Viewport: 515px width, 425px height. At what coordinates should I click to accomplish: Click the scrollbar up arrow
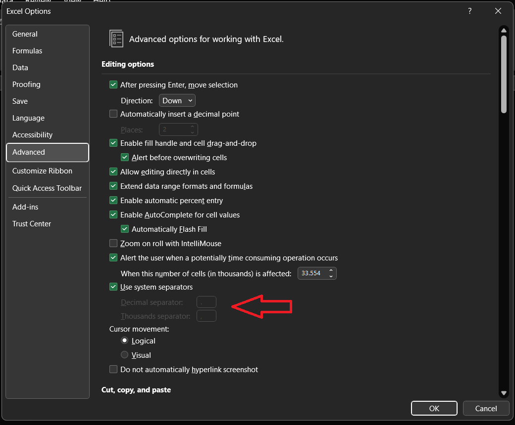click(504, 31)
